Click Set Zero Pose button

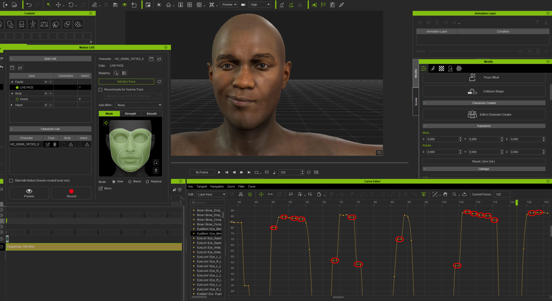pos(126,82)
